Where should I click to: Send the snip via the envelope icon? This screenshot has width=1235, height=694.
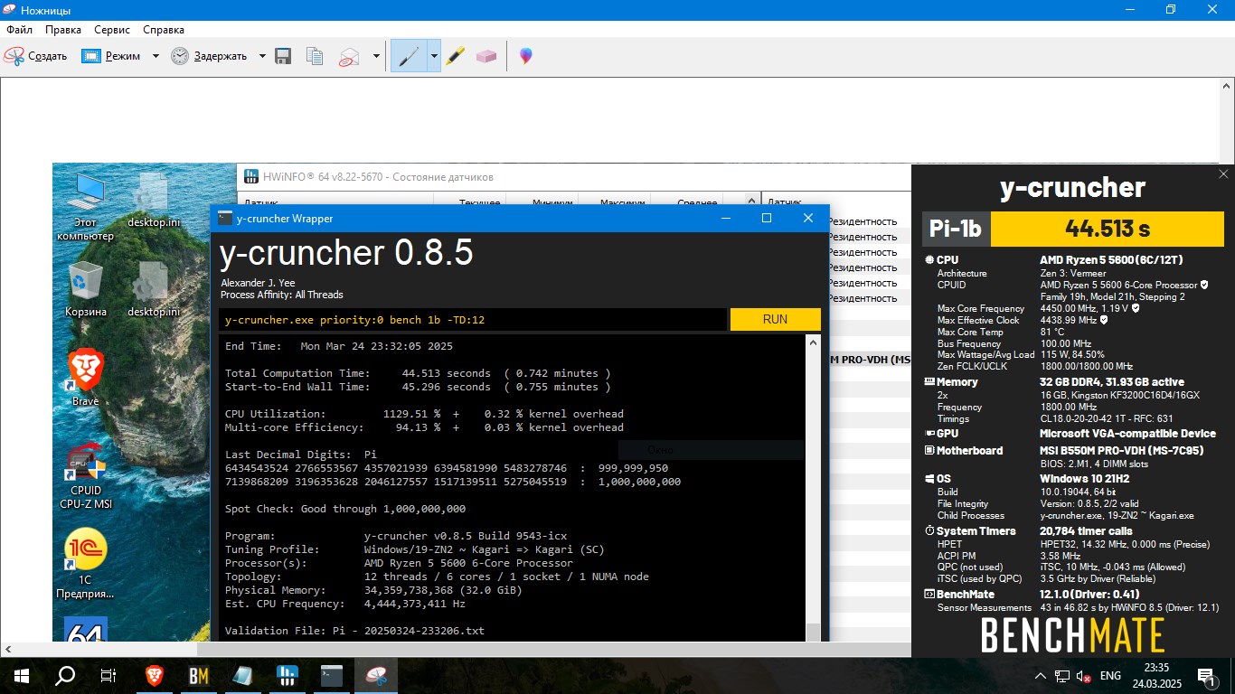coord(349,56)
